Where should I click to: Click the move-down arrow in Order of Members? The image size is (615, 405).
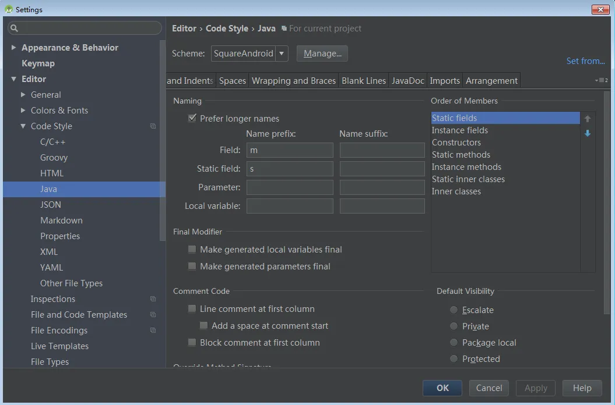(588, 133)
